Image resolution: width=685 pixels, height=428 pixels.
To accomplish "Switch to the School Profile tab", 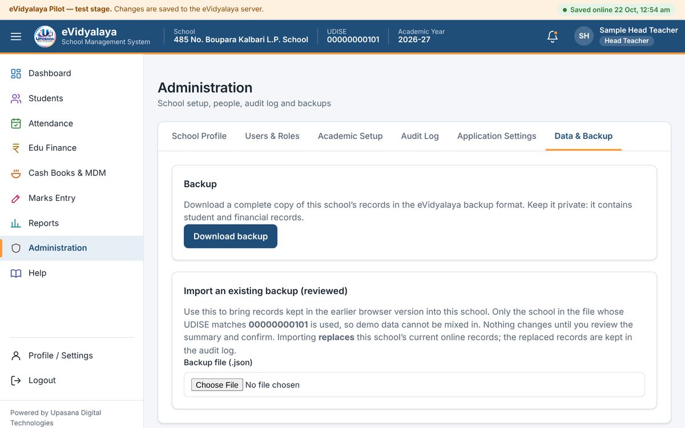I will click(x=199, y=136).
